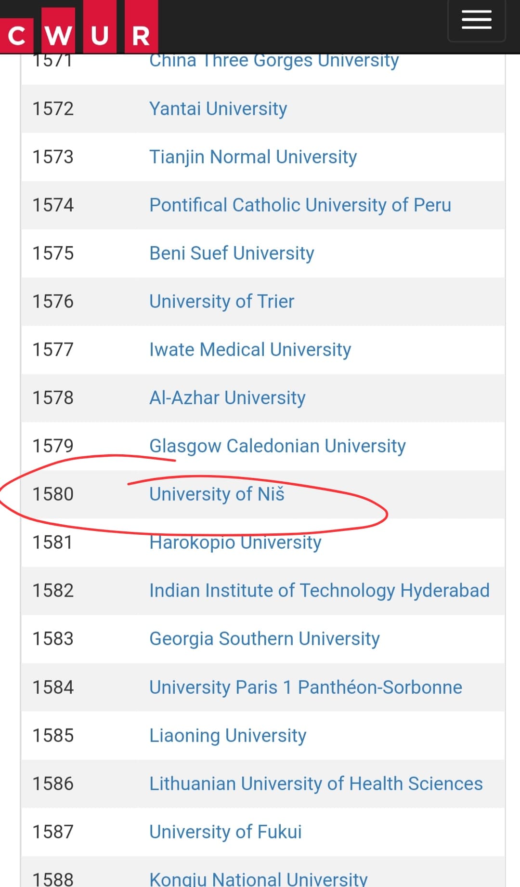Visit Indian Institute of Technology Hyderabad

tap(319, 591)
